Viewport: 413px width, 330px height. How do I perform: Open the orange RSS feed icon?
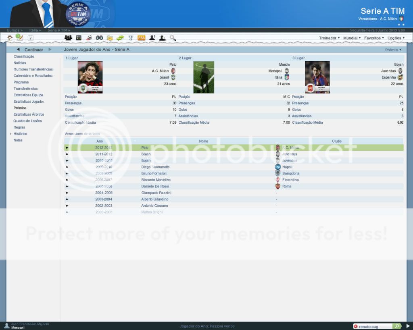pos(141,38)
